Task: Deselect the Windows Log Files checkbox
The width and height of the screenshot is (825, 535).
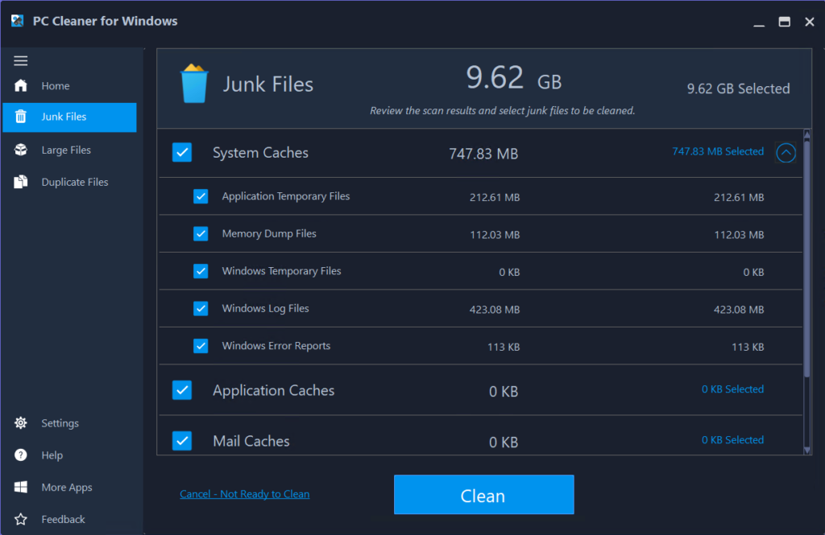Action: [201, 309]
